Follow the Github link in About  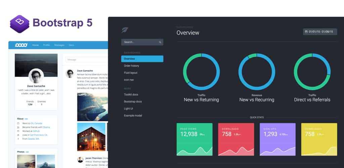[36, 131]
